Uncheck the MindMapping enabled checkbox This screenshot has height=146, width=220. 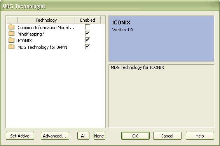[x=87, y=34]
